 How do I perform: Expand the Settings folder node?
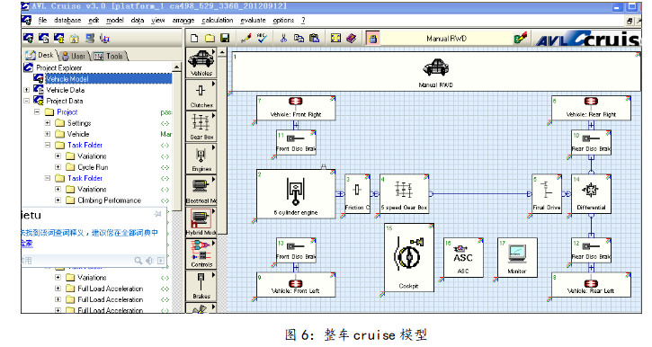[48, 123]
